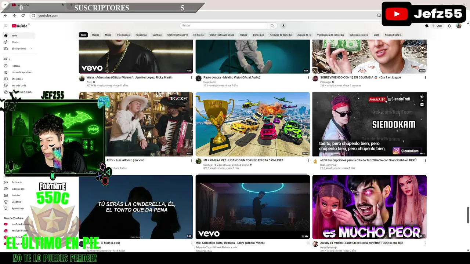Mute the SiendoKam video preview
The image size is (470, 264).
422,97
